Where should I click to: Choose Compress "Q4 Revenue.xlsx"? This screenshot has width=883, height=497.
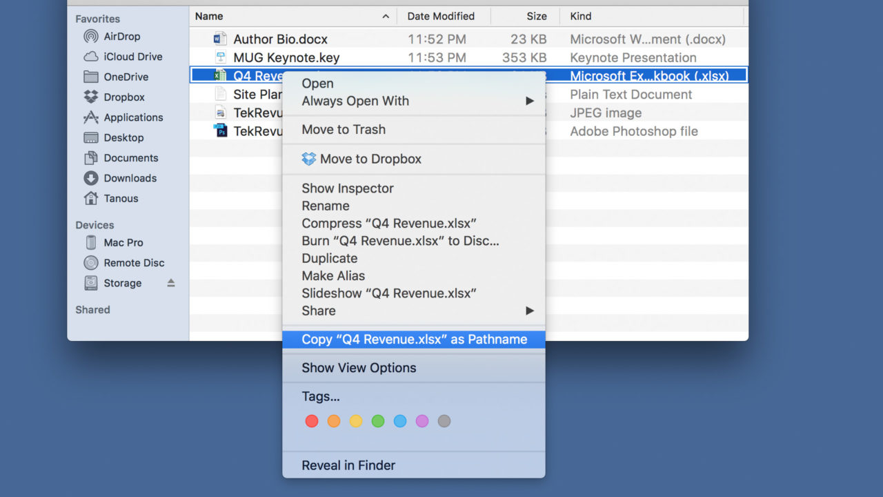(x=389, y=224)
